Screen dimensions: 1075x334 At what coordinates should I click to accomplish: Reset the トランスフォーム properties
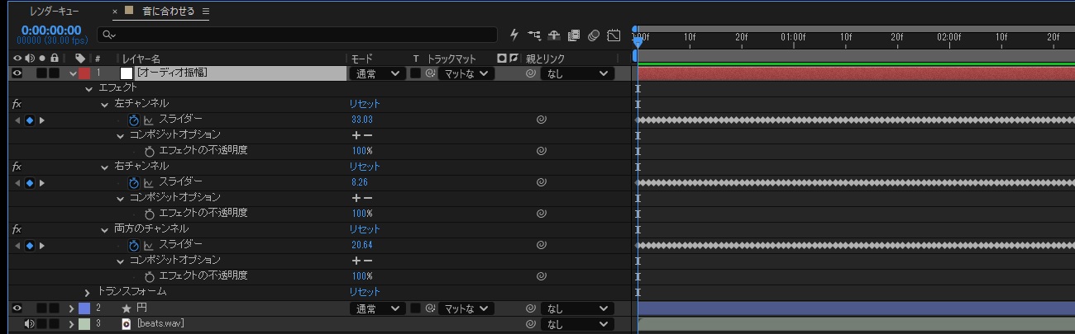click(x=365, y=292)
